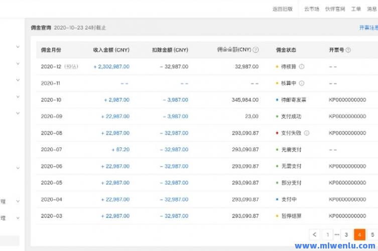Go to previous page with left arrow

(314, 234)
